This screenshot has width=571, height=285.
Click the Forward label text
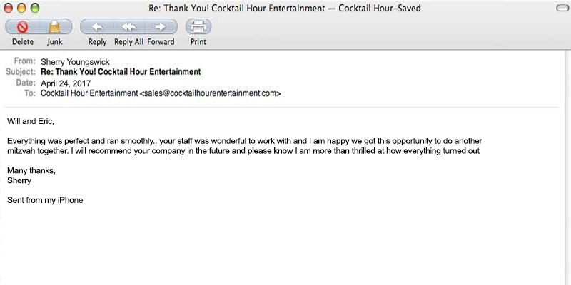coord(161,42)
